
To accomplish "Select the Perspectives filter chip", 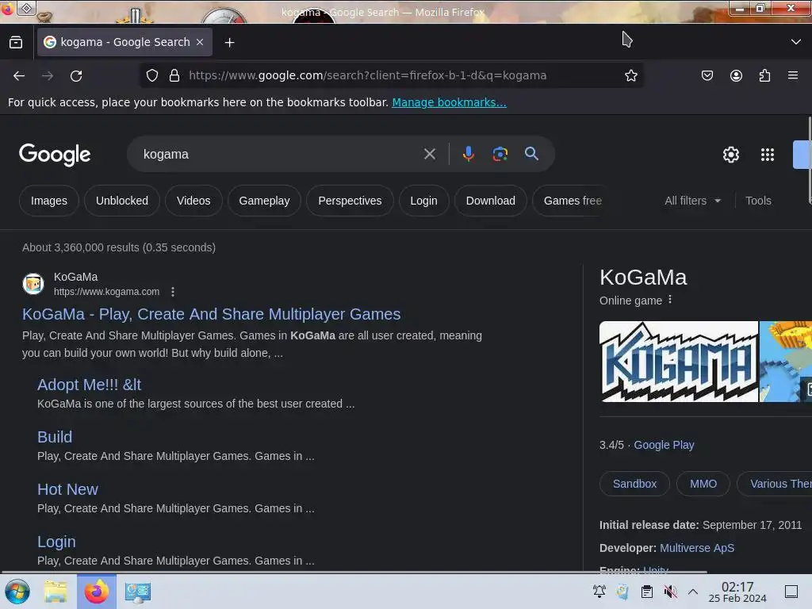I will (350, 201).
